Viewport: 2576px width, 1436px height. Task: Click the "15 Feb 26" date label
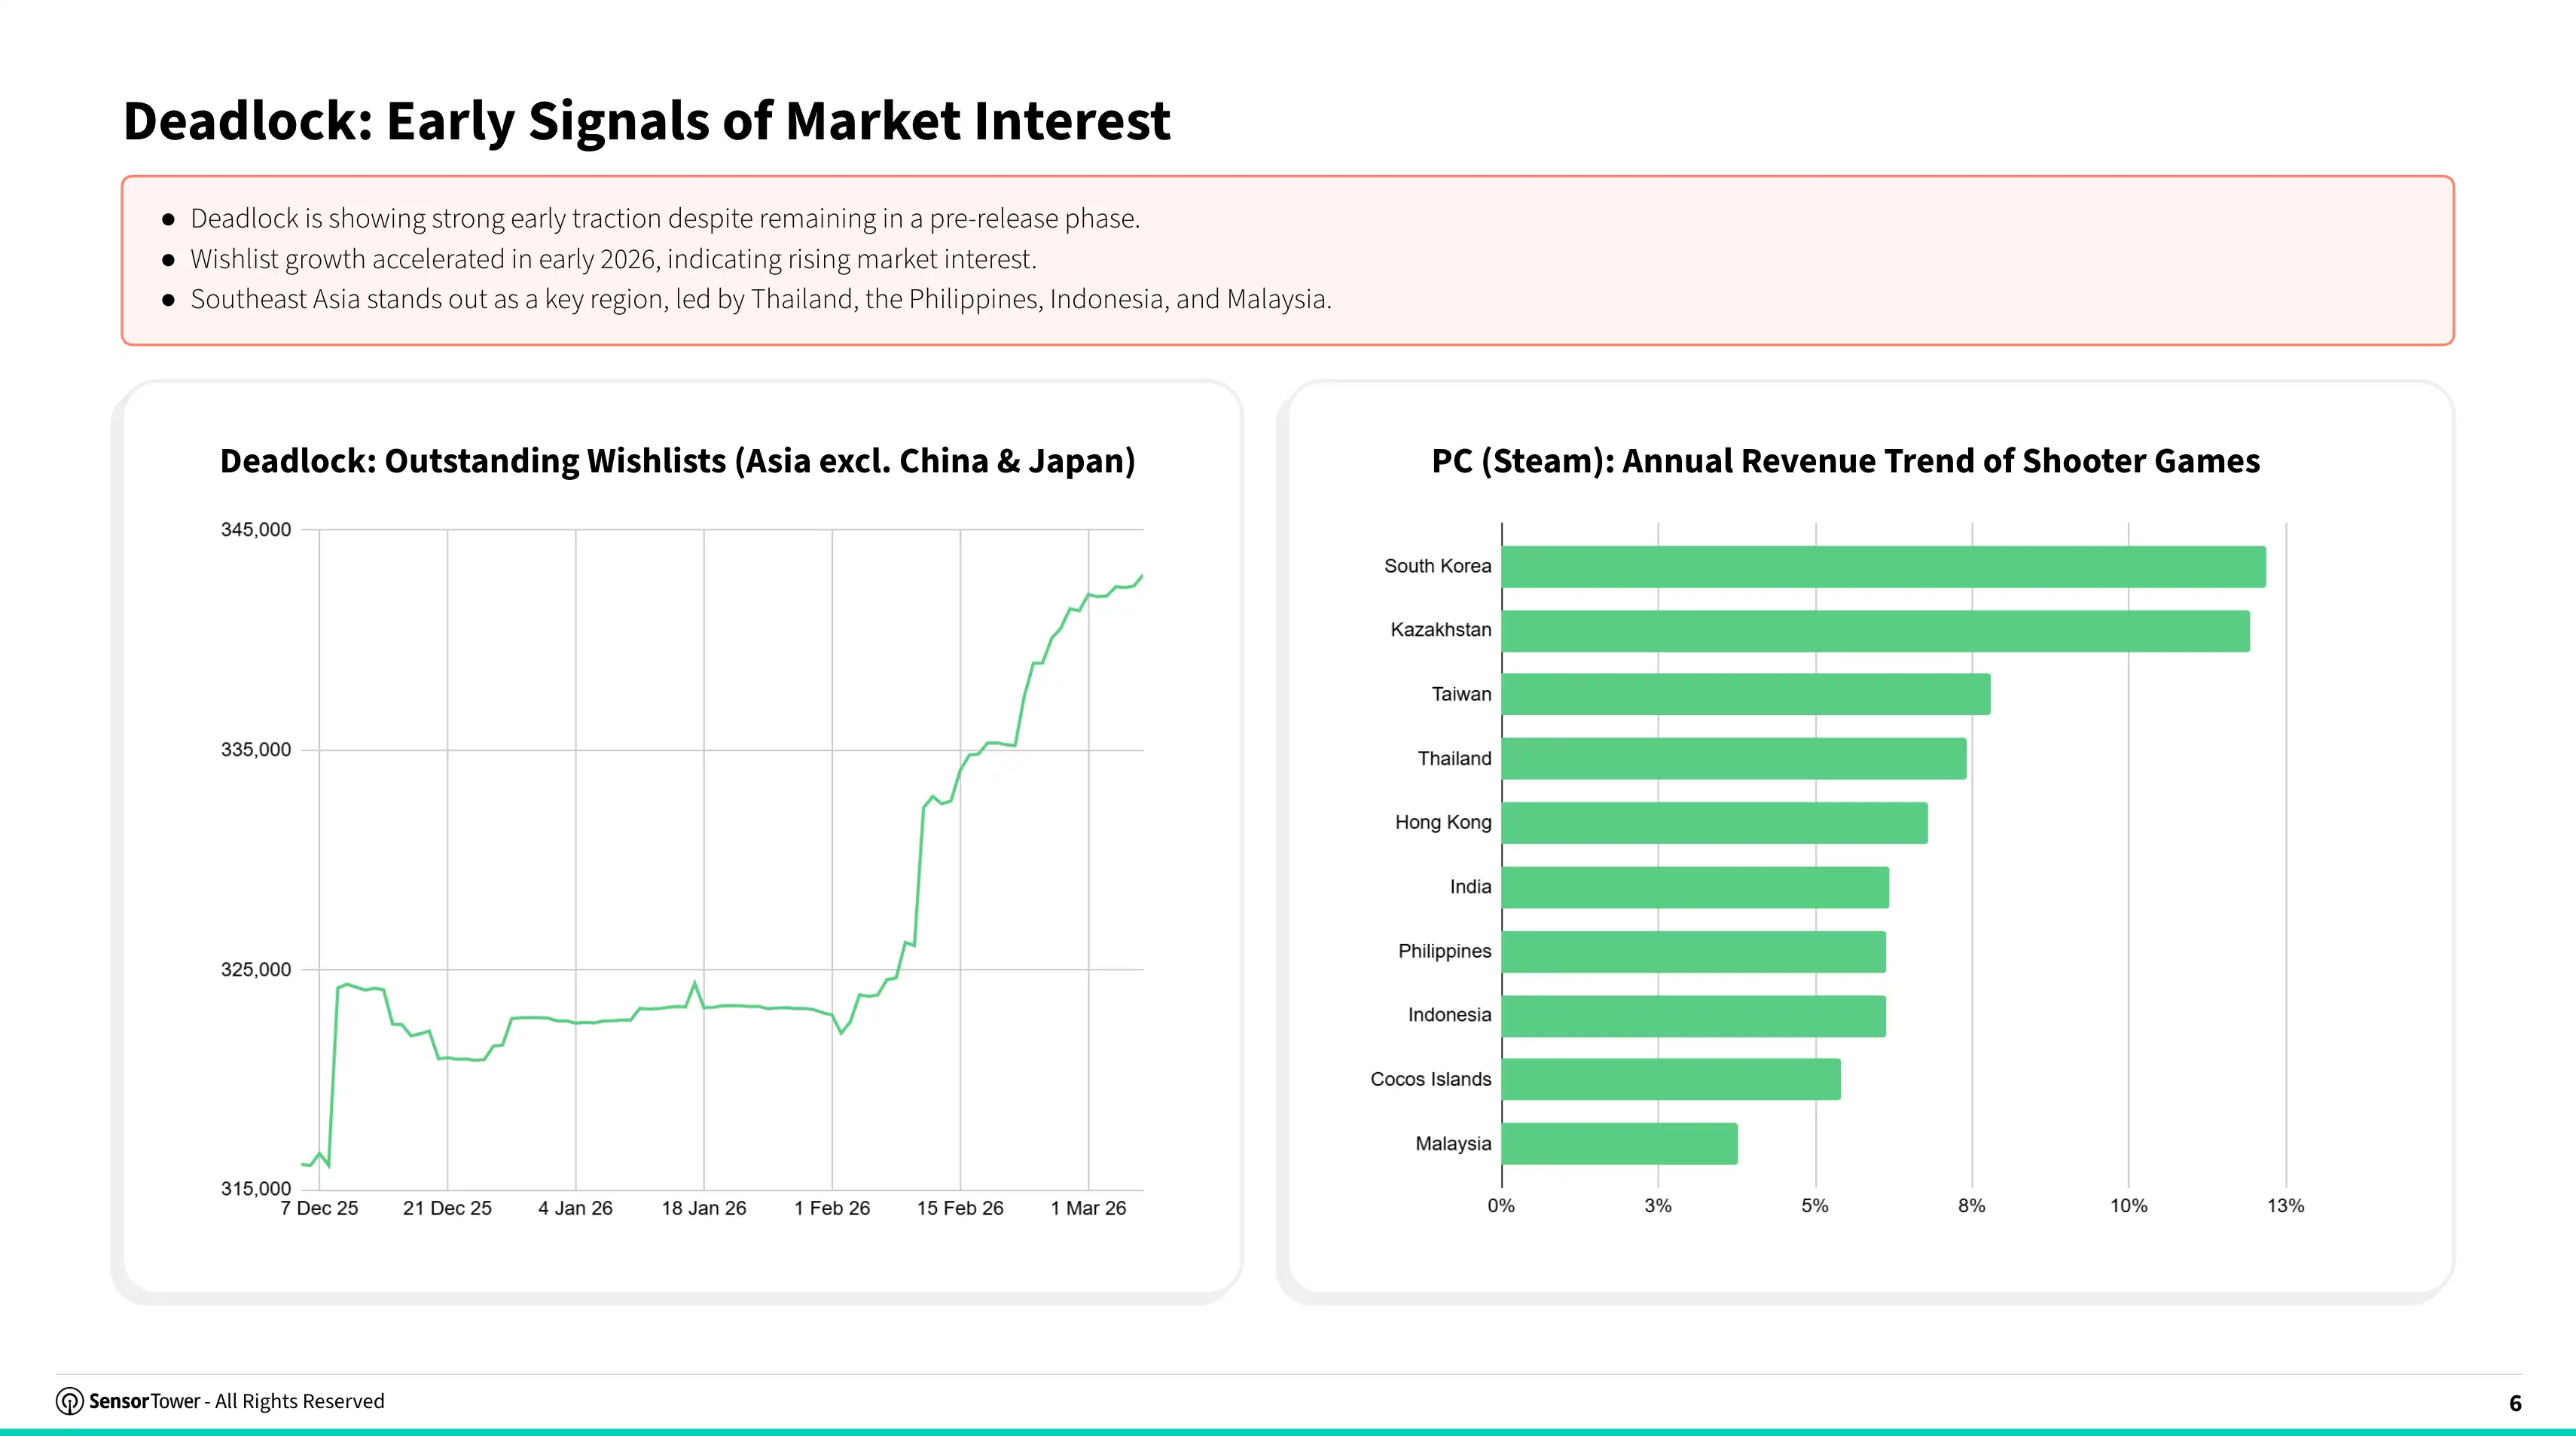pos(960,1208)
